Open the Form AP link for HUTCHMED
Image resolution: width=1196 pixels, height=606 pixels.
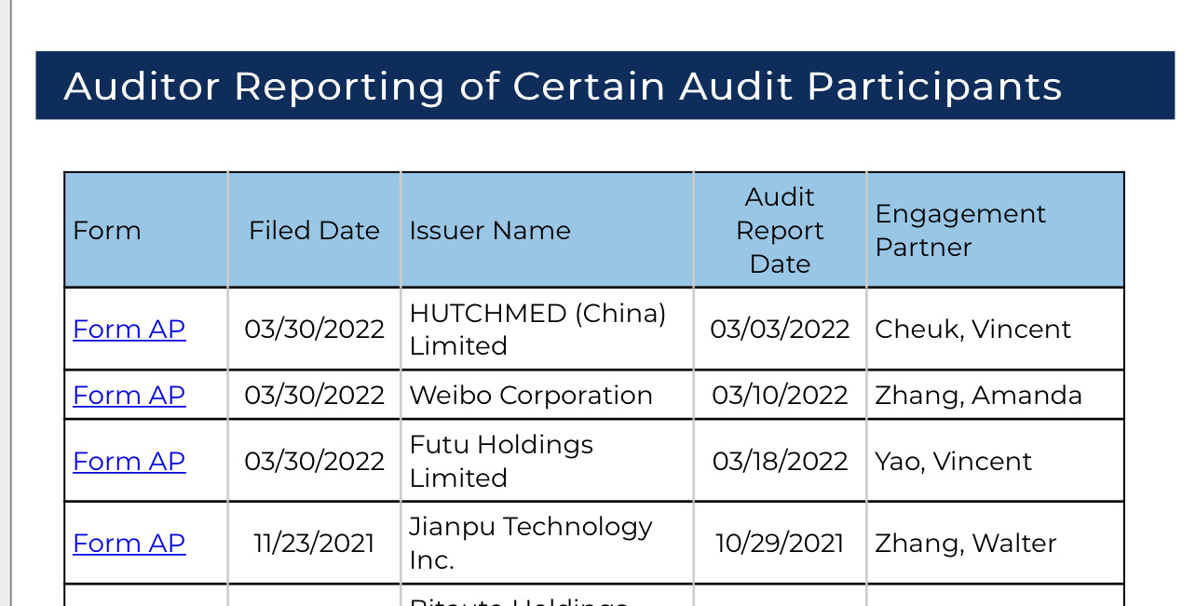(x=129, y=330)
